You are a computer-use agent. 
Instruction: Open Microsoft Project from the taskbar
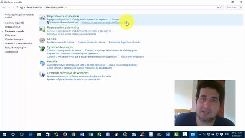tap(99, 135)
